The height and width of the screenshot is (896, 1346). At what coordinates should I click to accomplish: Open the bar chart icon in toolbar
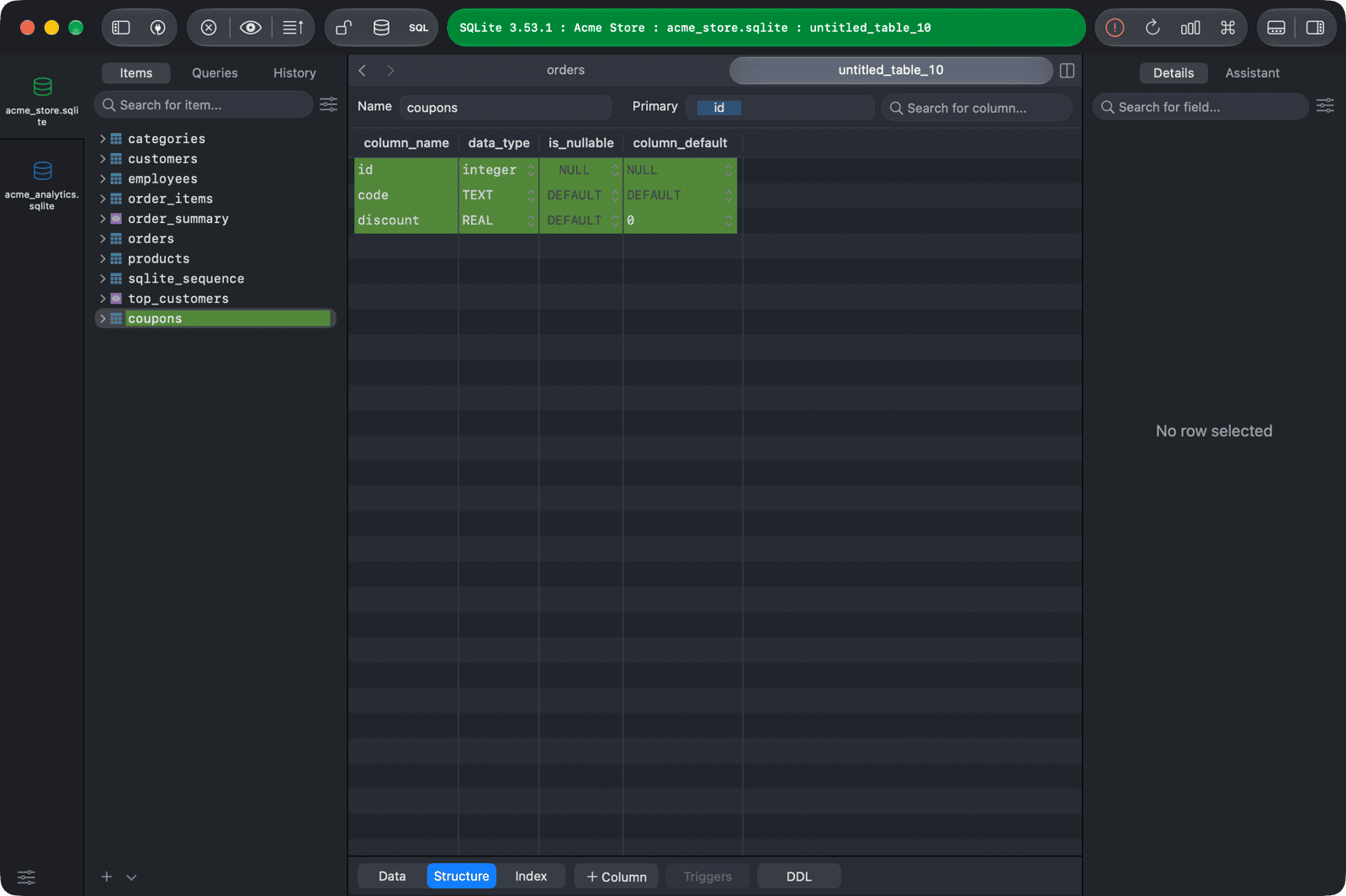point(1190,28)
